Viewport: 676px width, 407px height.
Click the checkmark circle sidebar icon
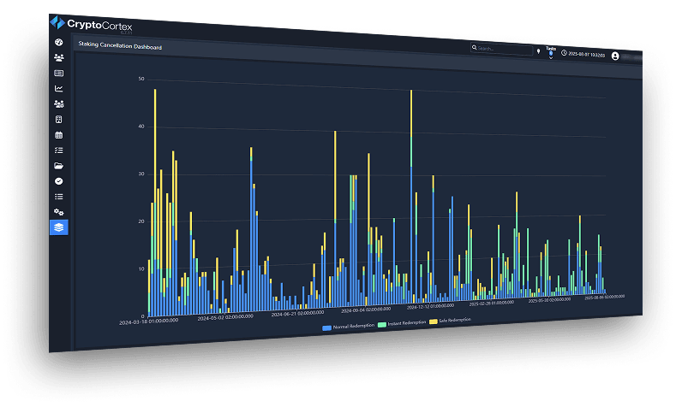coord(58,180)
